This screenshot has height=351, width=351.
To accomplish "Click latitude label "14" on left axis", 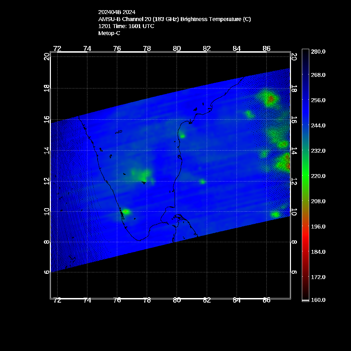I will (47, 151).
